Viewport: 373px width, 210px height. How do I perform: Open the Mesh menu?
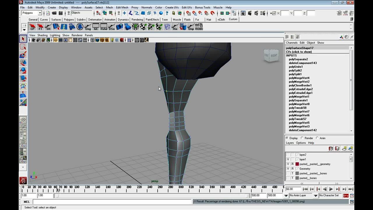[109, 7]
